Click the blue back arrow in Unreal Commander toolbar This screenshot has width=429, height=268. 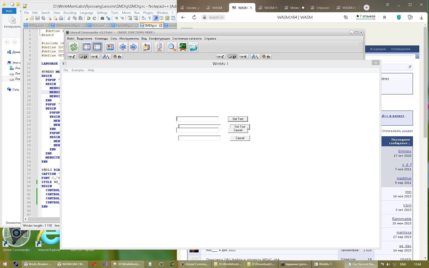(123, 47)
